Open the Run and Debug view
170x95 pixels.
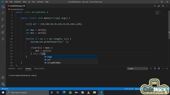[3, 26]
